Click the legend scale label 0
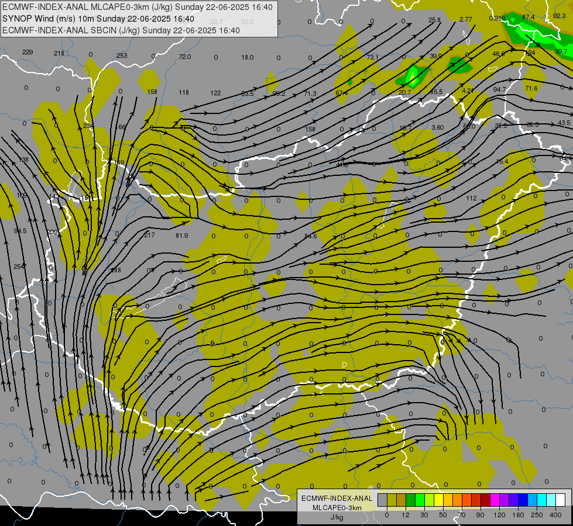The image size is (573, 526). [387, 515]
